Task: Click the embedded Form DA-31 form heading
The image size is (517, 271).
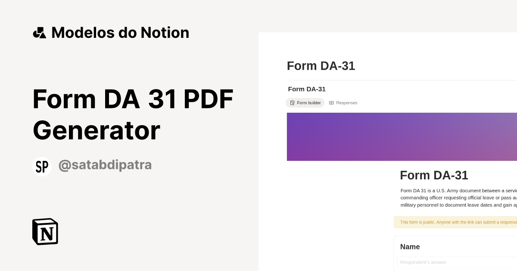Action: (x=434, y=175)
